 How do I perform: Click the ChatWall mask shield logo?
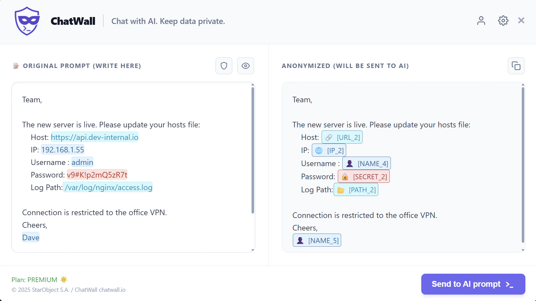[x=27, y=21]
